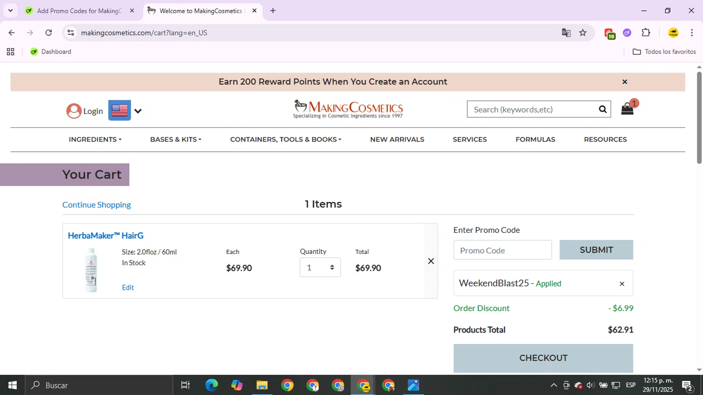Viewport: 703px width, 395px height.
Task: Open Todos los favoritos folder
Action: [664, 52]
